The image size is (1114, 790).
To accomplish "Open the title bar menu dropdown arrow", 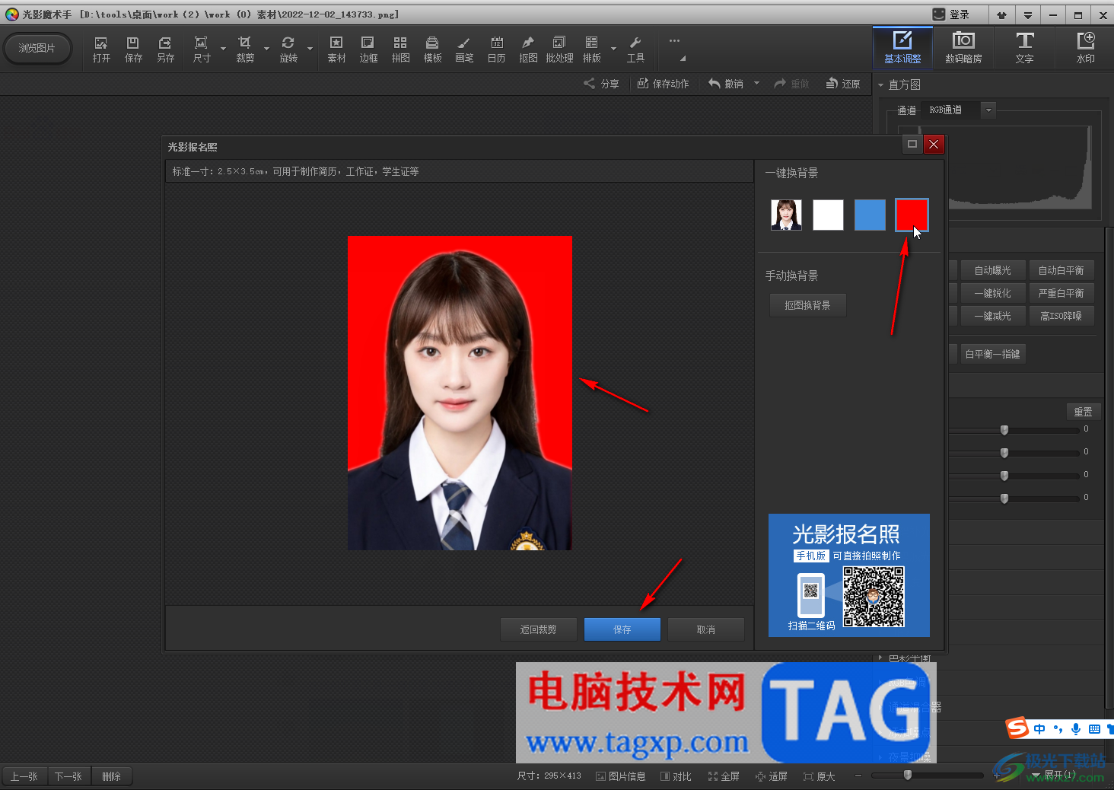I will (x=1027, y=15).
